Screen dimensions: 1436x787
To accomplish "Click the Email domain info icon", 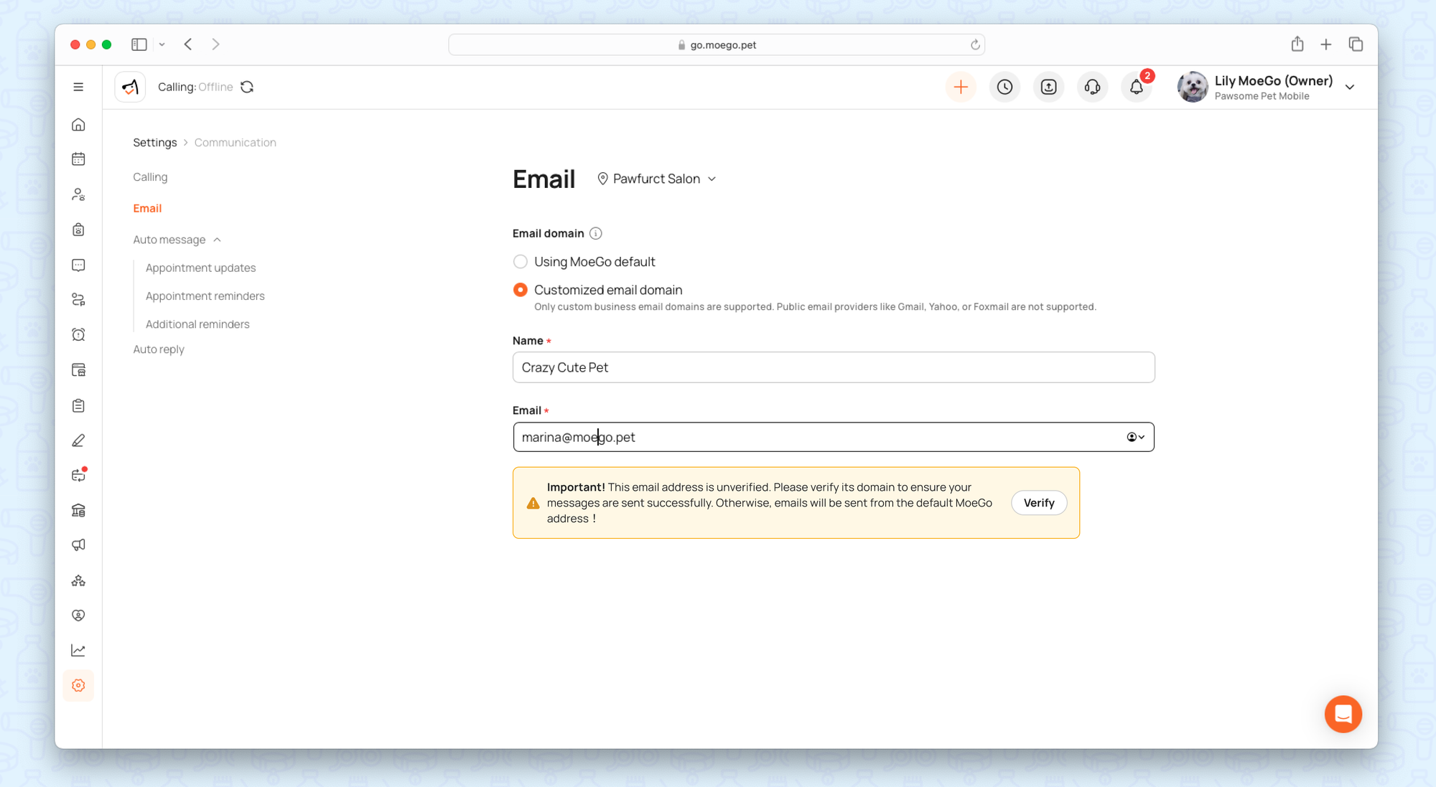I will coord(595,233).
